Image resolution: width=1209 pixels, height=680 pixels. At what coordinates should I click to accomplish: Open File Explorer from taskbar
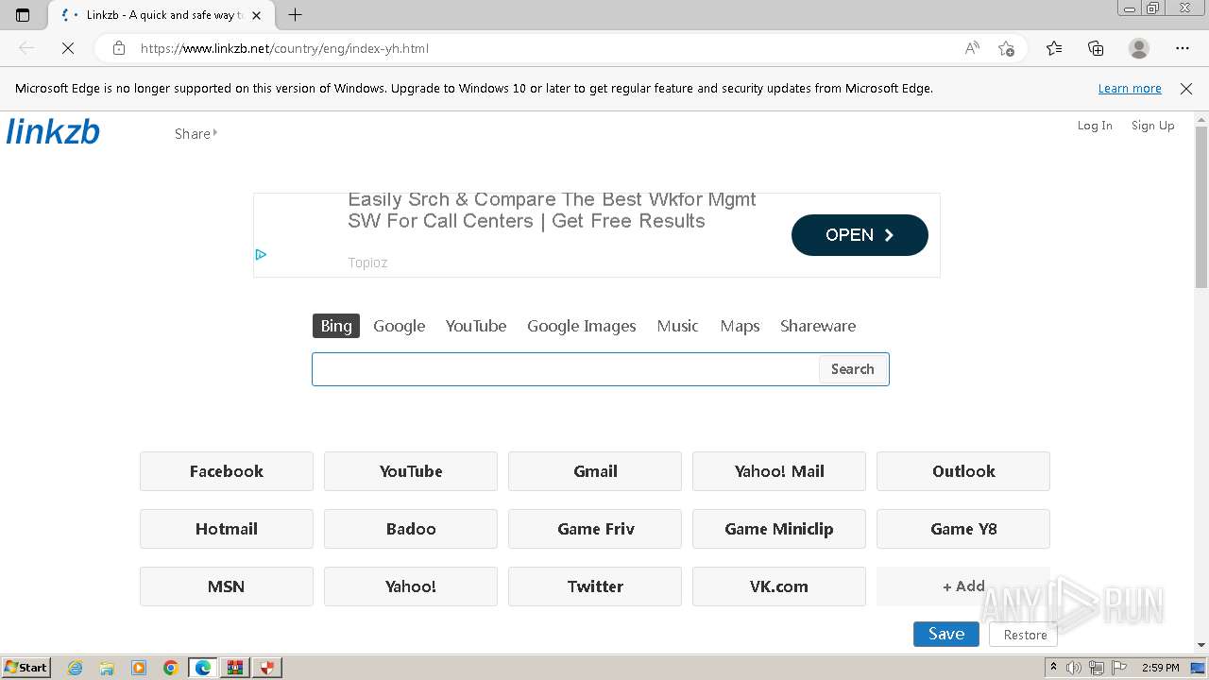coord(107,668)
